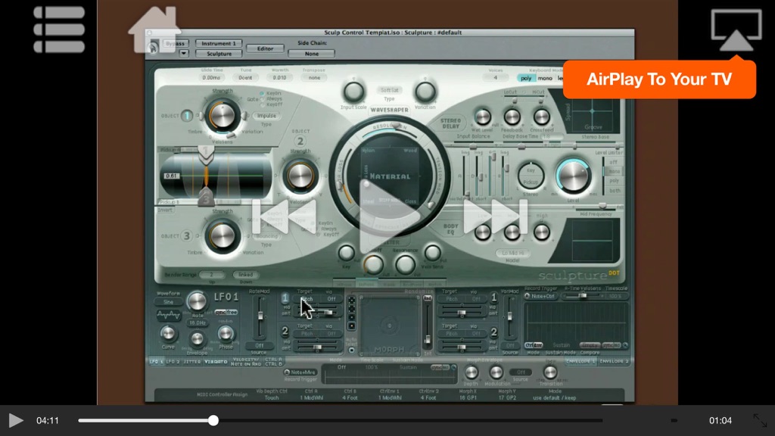
Task: Click the Editor button
Action: (x=265, y=48)
